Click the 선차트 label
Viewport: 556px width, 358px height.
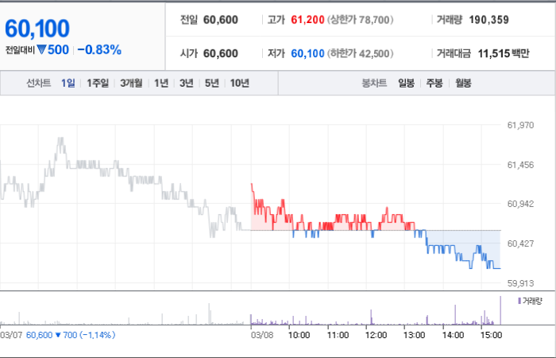(x=39, y=83)
